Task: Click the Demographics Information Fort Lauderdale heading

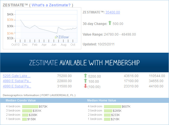Action: tap(39, 95)
